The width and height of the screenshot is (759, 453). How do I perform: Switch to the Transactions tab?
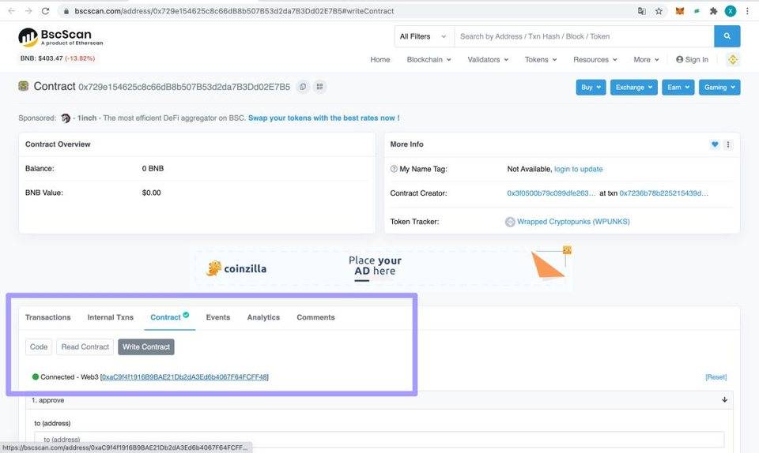(x=48, y=317)
